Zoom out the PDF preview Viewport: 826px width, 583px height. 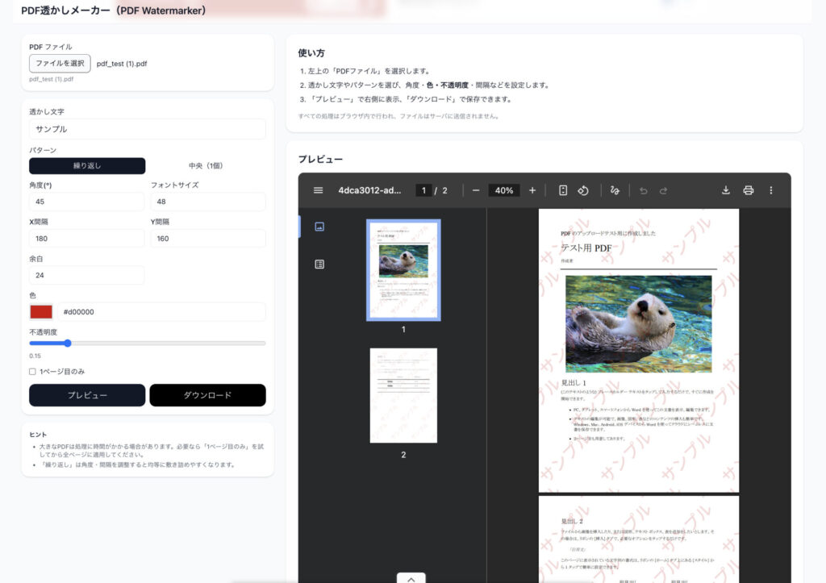pyautogui.click(x=476, y=190)
